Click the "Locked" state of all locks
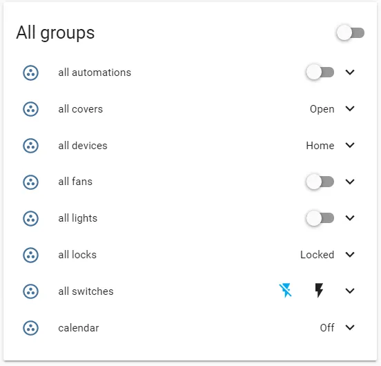 [x=317, y=255]
